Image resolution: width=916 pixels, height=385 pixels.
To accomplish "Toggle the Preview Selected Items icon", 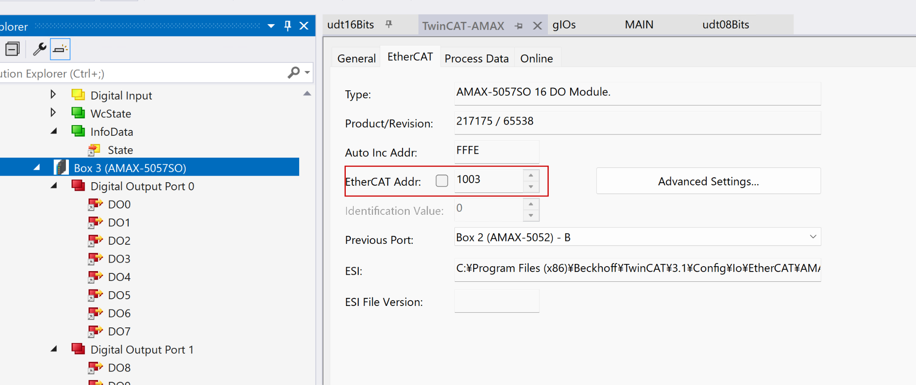I will point(60,49).
